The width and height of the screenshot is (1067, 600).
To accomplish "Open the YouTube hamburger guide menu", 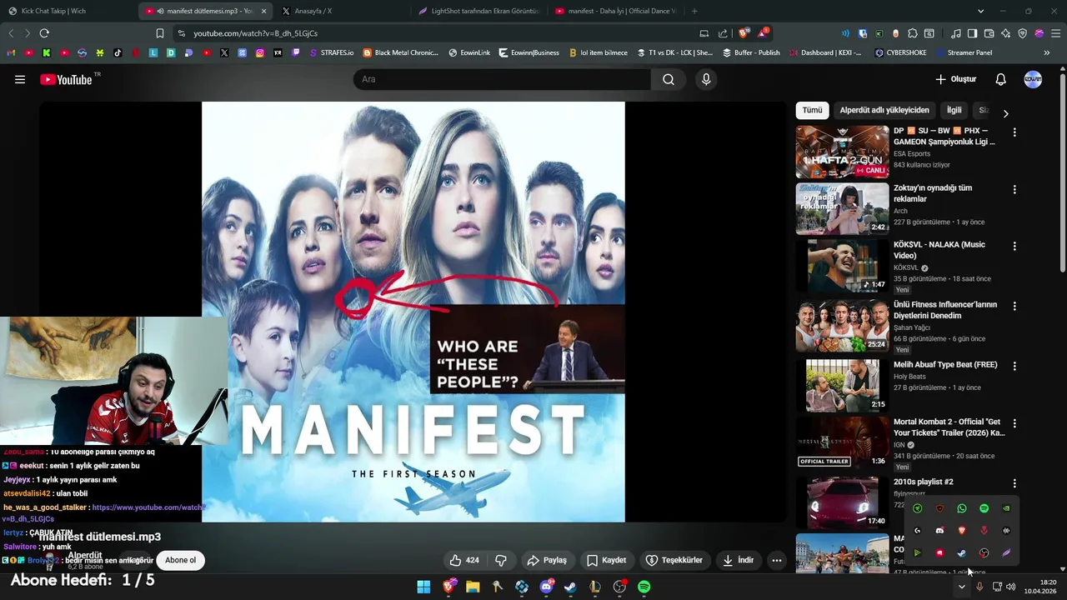I will [x=20, y=79].
